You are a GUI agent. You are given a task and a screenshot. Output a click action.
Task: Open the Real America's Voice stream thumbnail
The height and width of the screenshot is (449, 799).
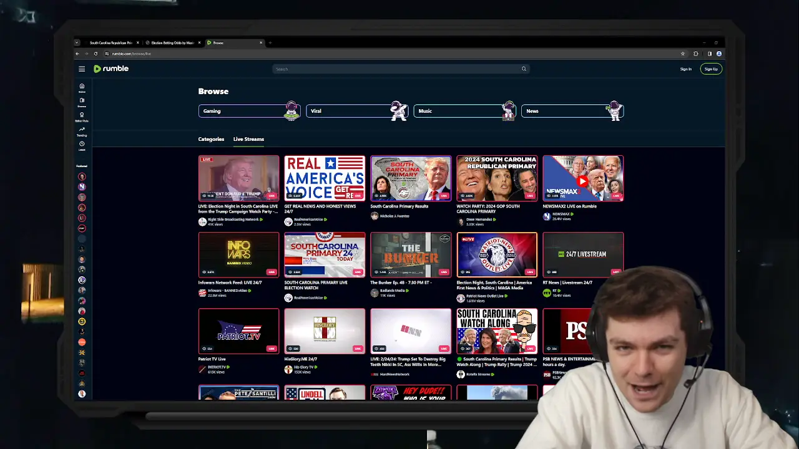pos(325,178)
